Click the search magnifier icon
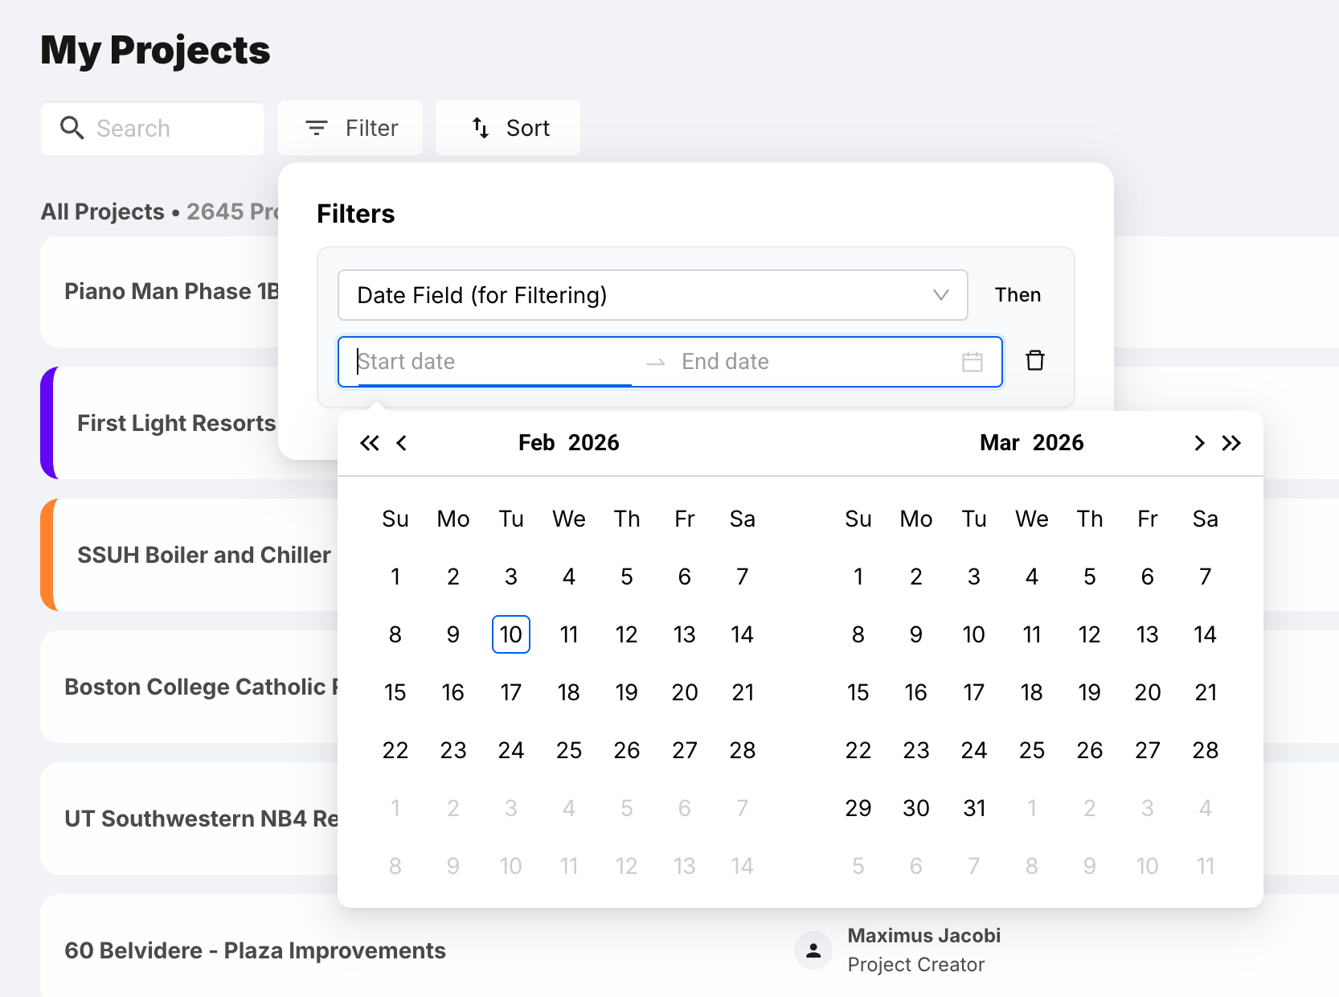The image size is (1339, 997). click(x=72, y=128)
